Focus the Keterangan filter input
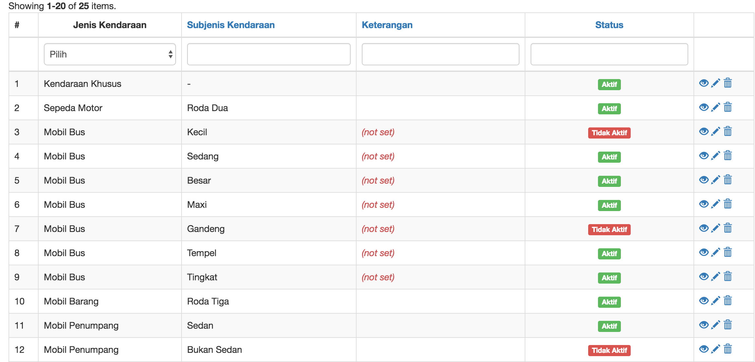The height and width of the screenshot is (362, 755). [440, 54]
